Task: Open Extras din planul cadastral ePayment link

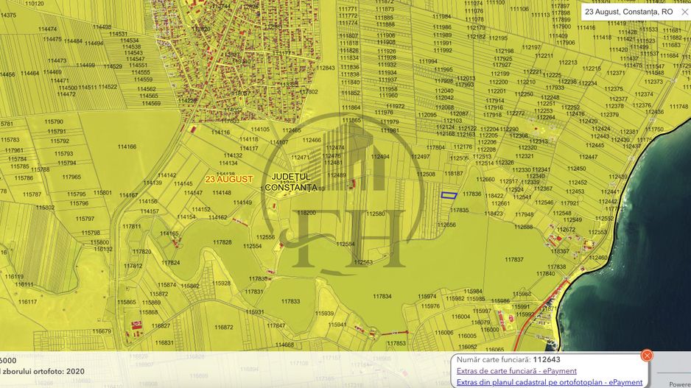Action: coord(549,382)
